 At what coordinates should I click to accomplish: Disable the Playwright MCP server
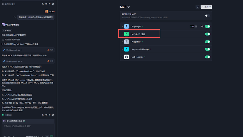207,26
